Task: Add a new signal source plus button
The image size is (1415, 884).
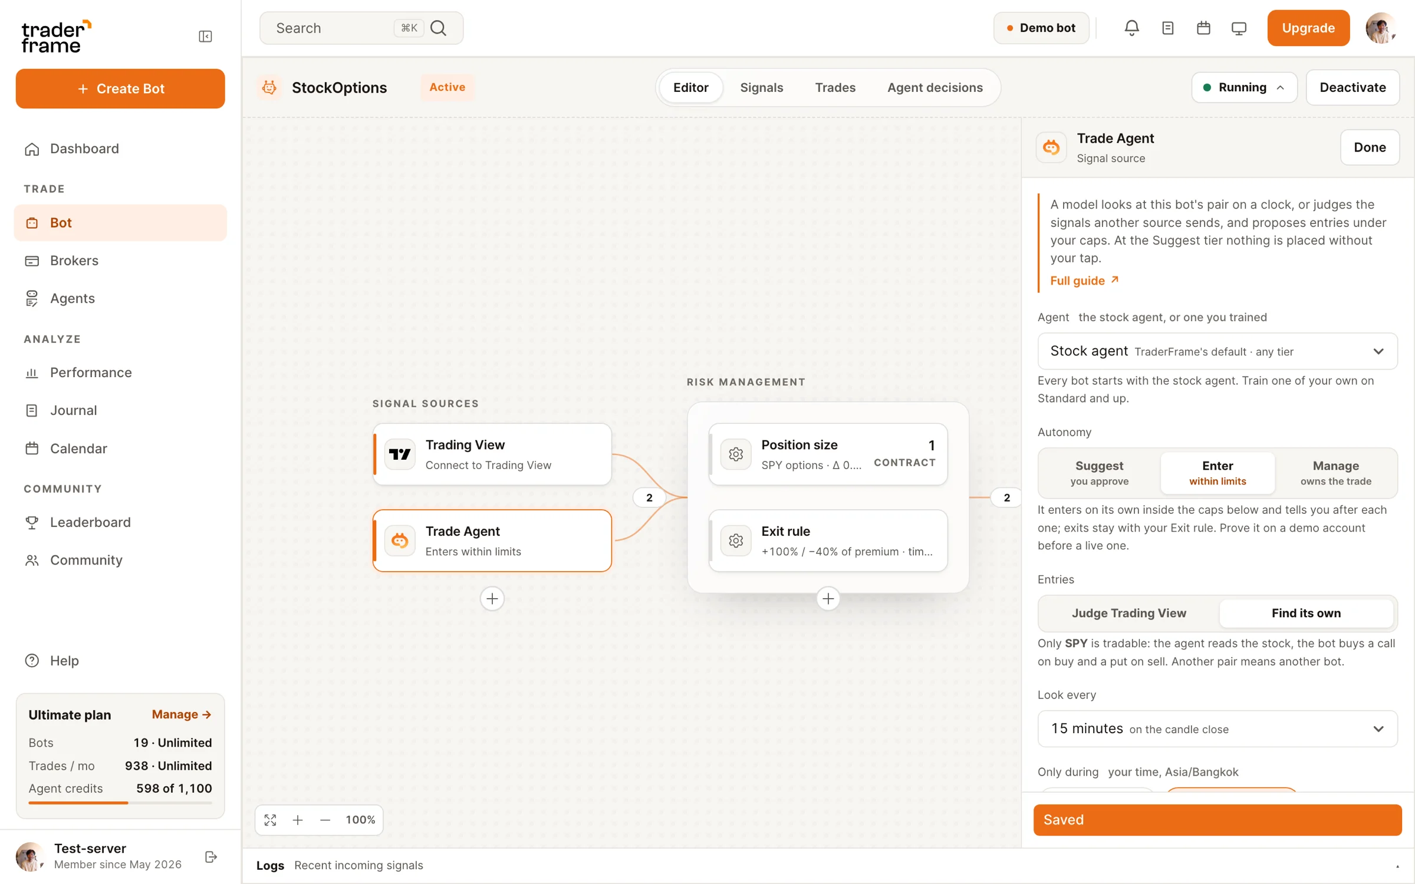Action: [492, 599]
